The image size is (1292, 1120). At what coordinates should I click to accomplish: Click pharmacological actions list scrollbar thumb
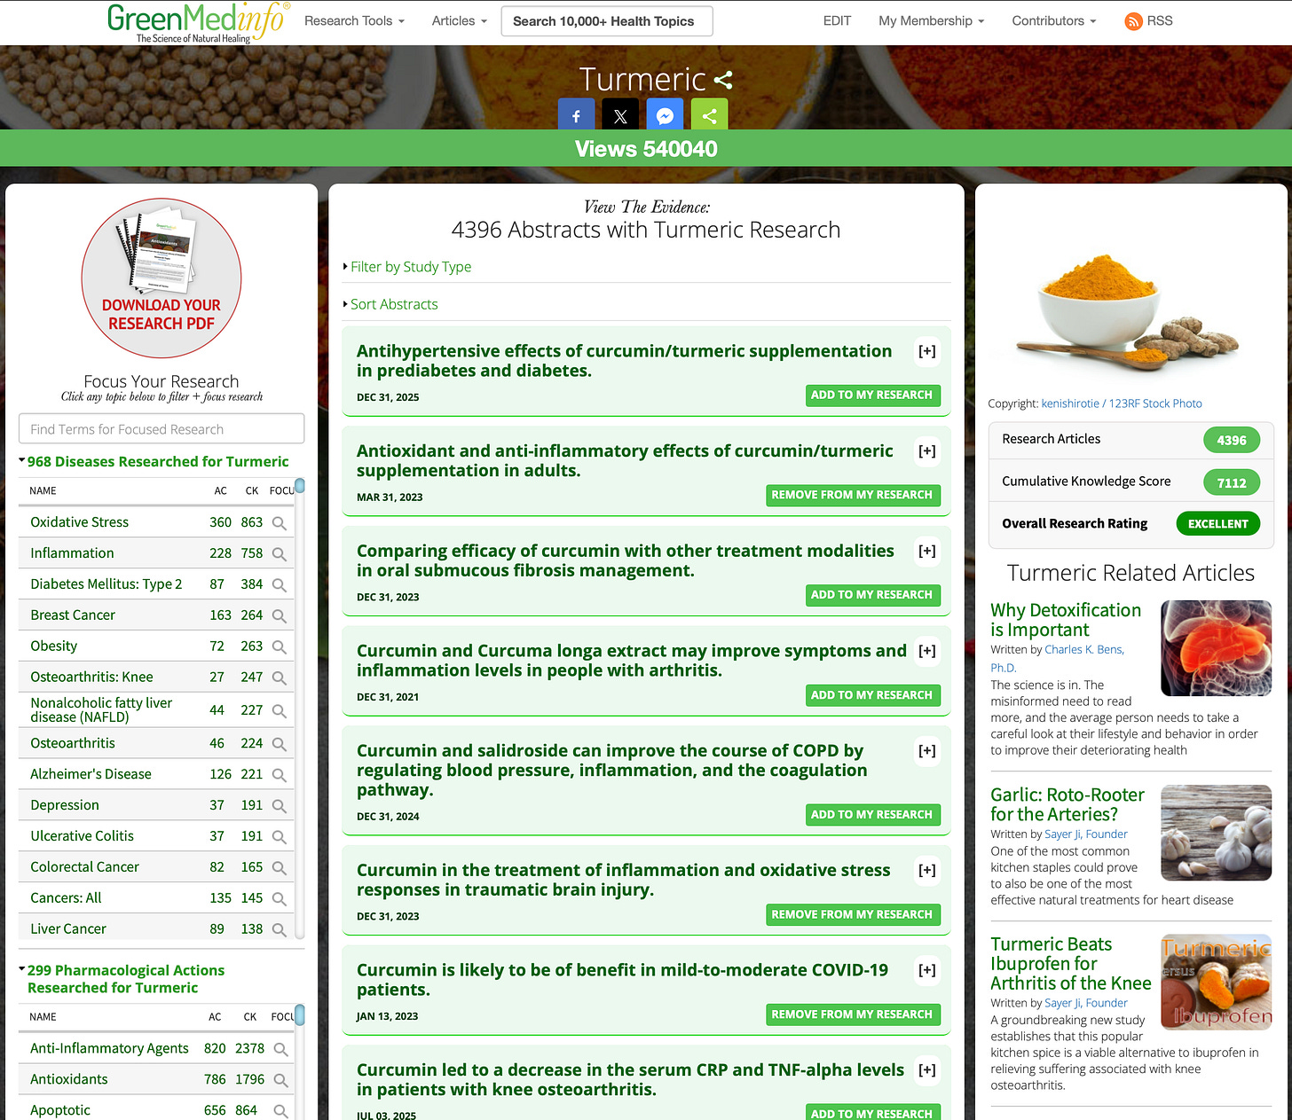coord(300,1014)
